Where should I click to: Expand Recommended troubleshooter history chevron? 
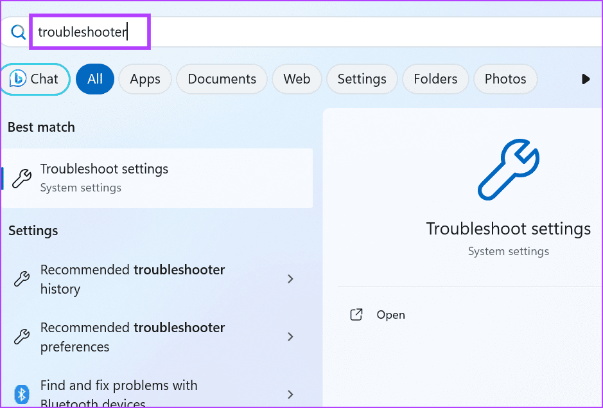click(290, 279)
